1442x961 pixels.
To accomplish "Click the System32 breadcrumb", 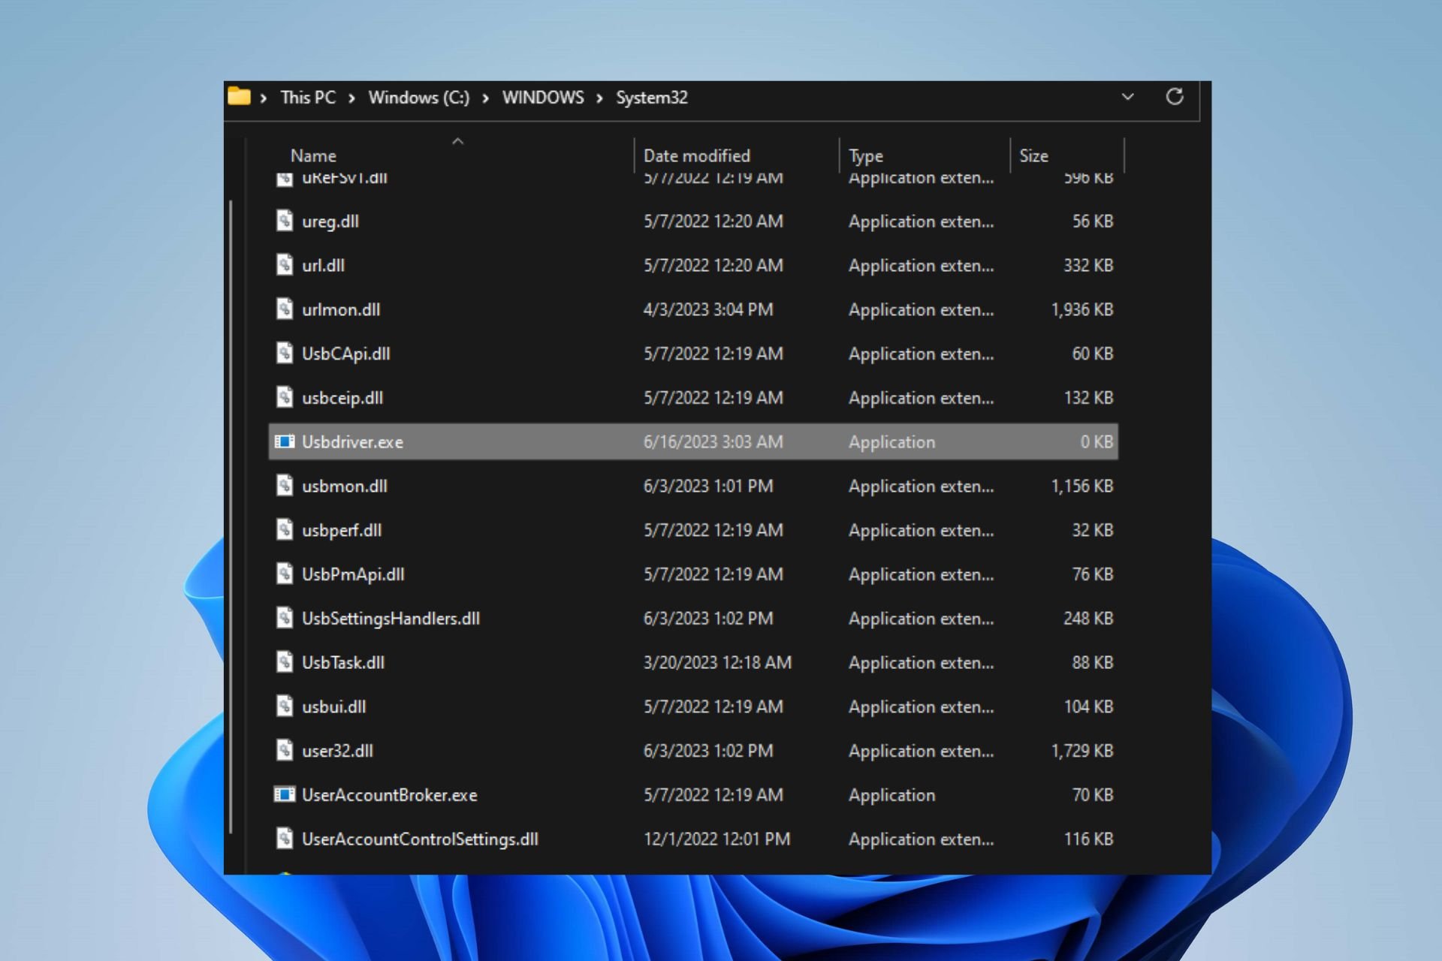I will pyautogui.click(x=651, y=98).
